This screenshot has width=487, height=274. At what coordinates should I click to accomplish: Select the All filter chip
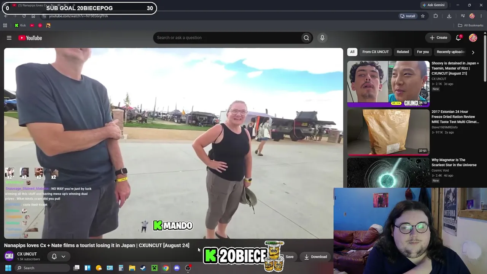[x=352, y=52]
